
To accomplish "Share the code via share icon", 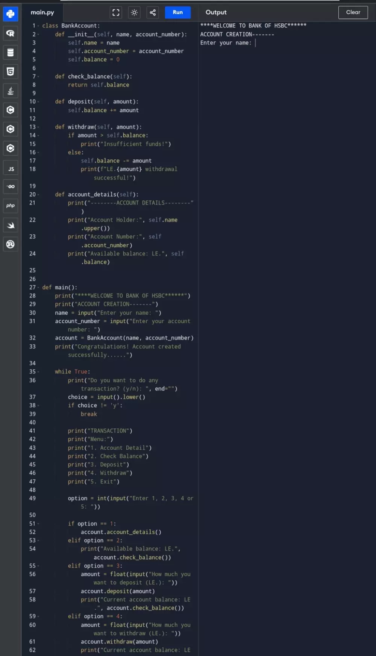I will (x=153, y=12).
